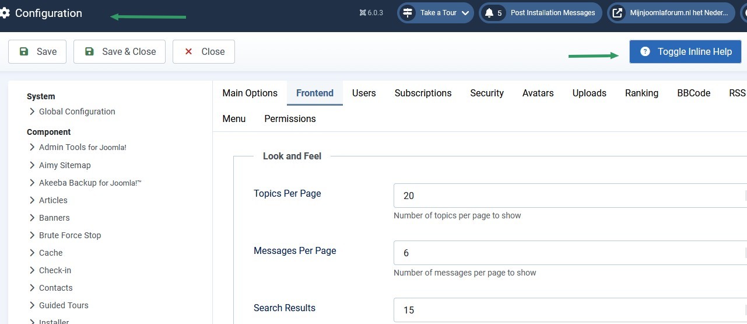Image resolution: width=747 pixels, height=324 pixels.
Task: Open Post Installation Messages
Action: tap(552, 13)
